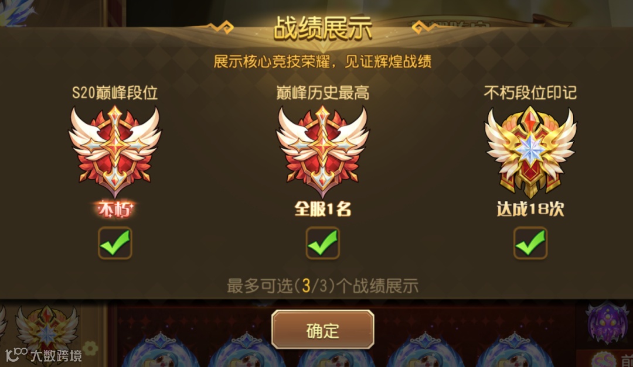Click the 巅峰历史最高 winged badge
This screenshot has width=633, height=367.
tap(322, 151)
